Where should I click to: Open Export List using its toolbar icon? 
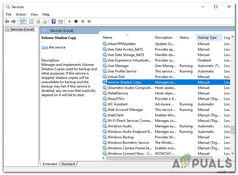[x=45, y=21]
